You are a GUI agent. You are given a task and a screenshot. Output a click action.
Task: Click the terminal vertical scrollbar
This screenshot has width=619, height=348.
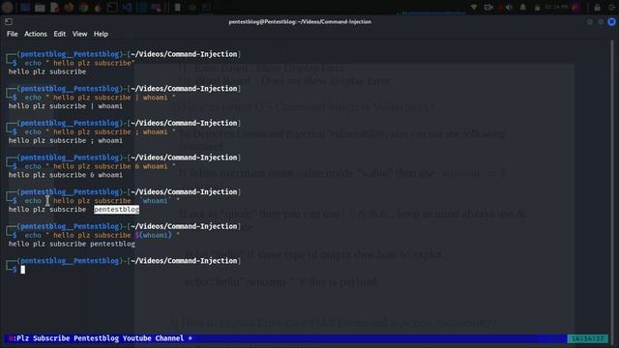[612, 186]
